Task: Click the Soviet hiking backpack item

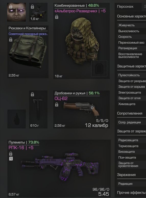Action: tap(28, 52)
